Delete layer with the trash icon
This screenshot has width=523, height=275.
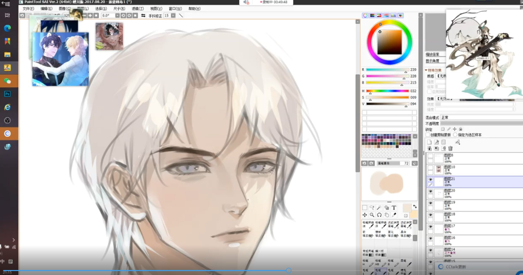tap(450, 148)
